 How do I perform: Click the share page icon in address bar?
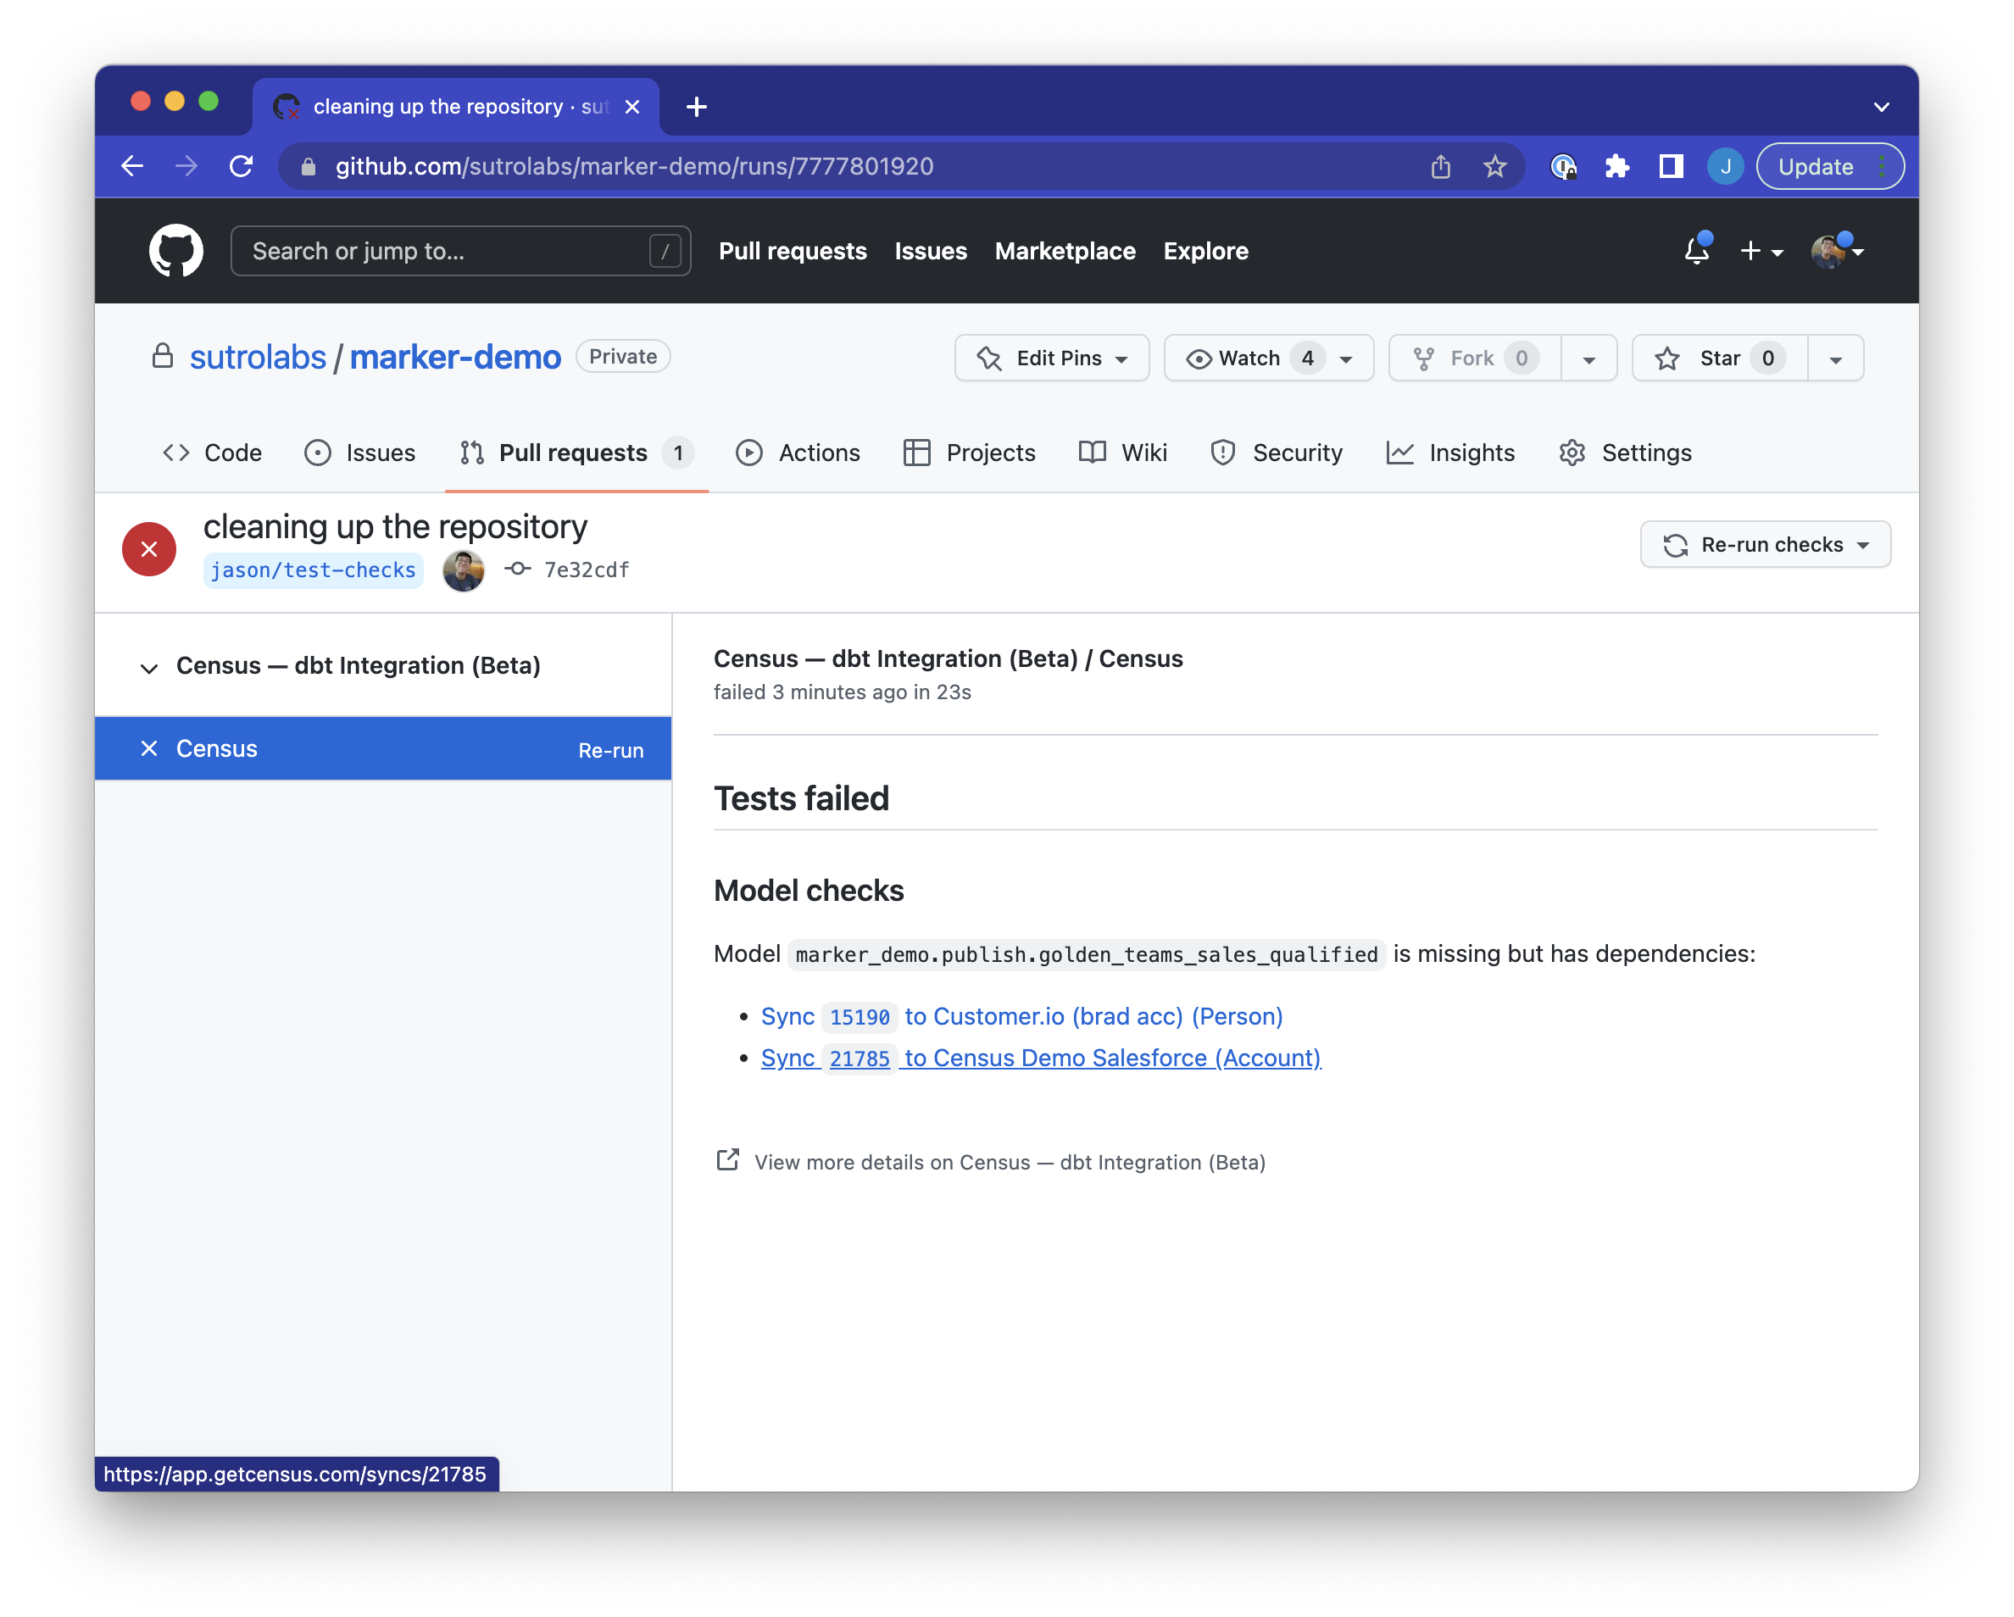pyautogui.click(x=1440, y=166)
